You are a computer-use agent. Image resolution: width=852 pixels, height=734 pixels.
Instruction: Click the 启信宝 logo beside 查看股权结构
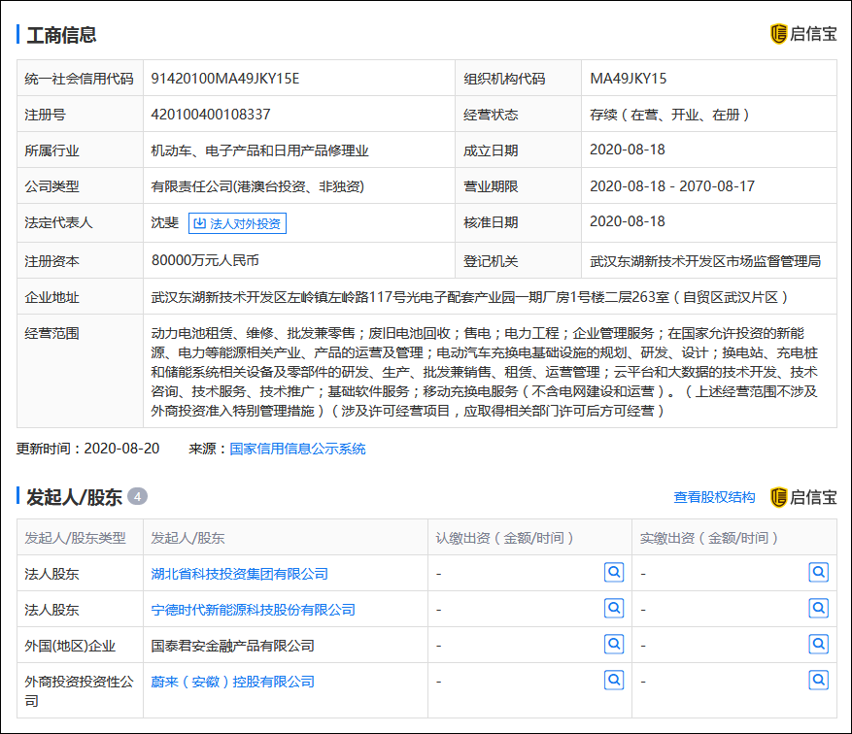coord(802,497)
